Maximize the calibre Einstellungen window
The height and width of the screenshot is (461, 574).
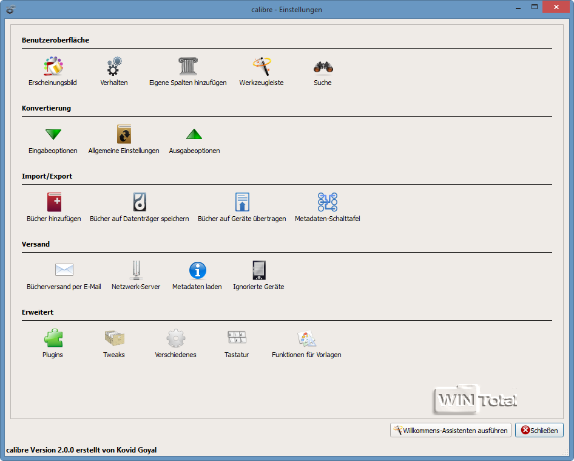coord(535,7)
